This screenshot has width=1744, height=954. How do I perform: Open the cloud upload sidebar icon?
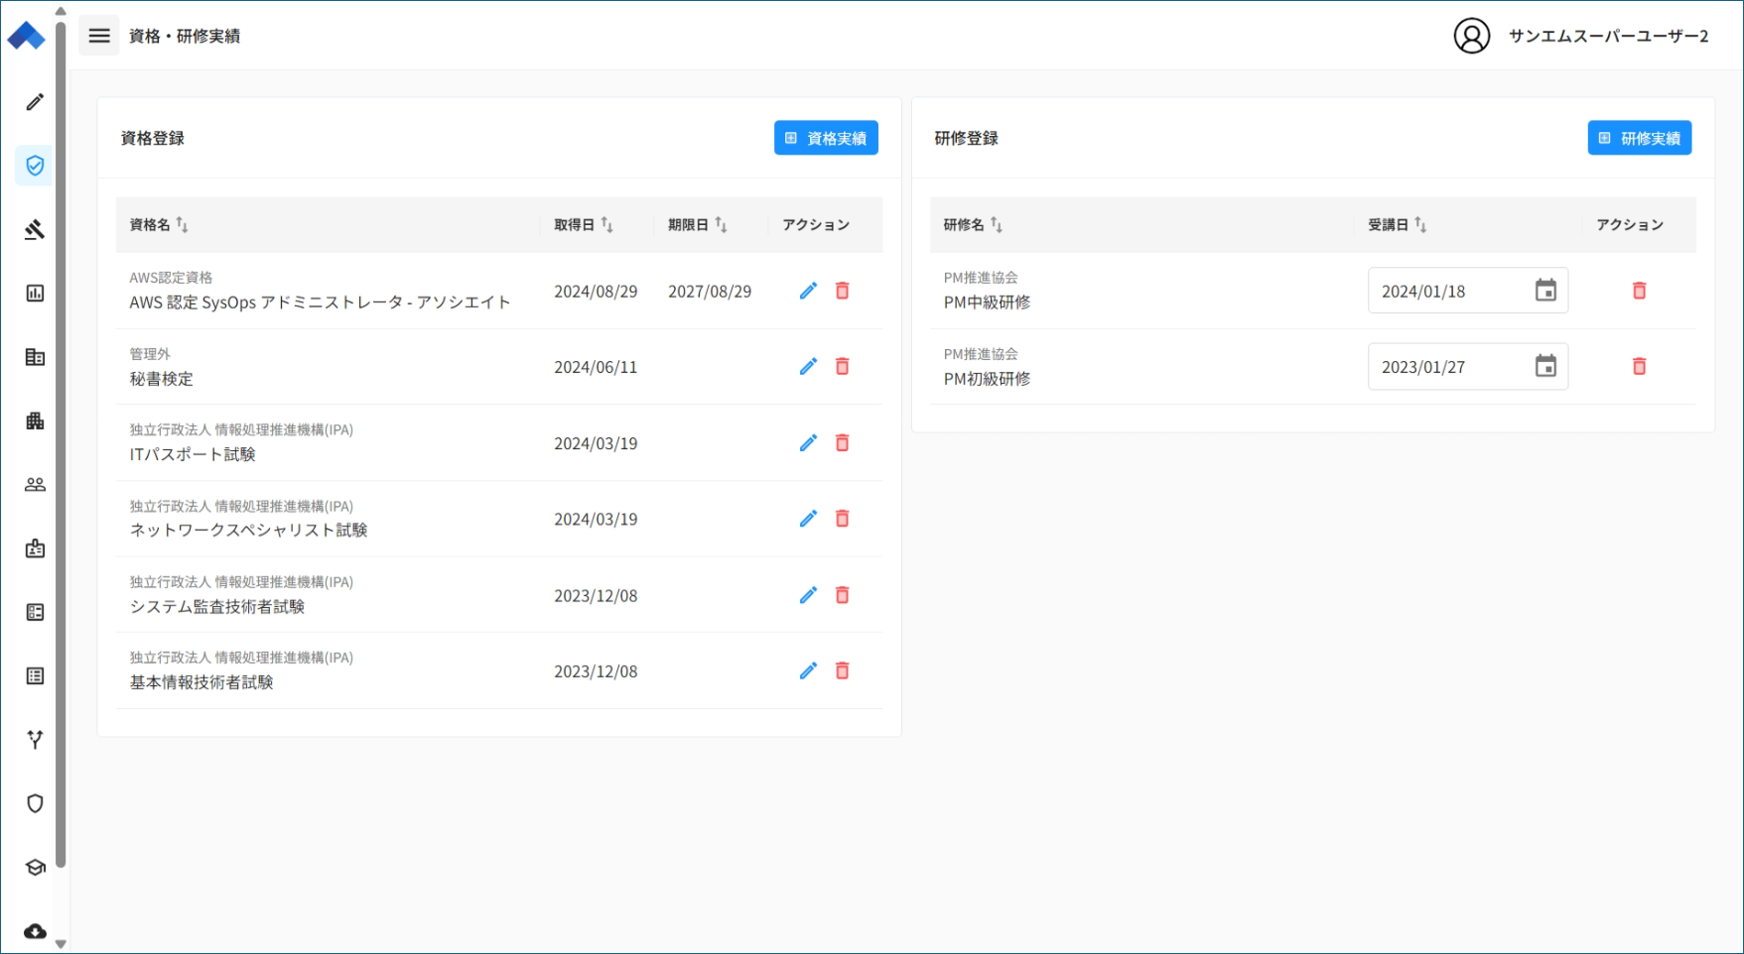35,931
